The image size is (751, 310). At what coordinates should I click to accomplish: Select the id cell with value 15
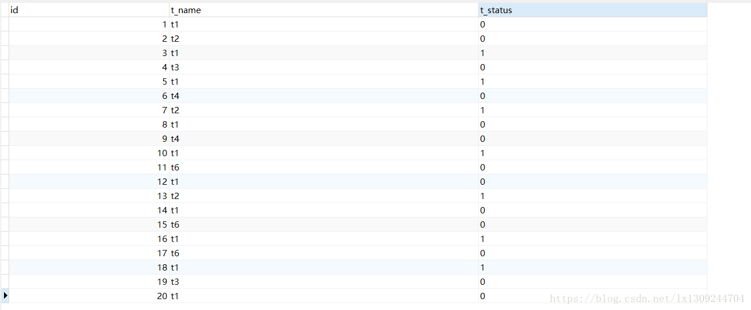coord(89,225)
